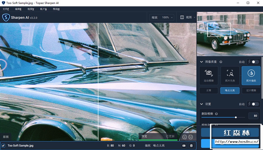Open the 视图 (View) menu in the menu bar
Viewport: 263px width, 150px height.
(31, 9)
